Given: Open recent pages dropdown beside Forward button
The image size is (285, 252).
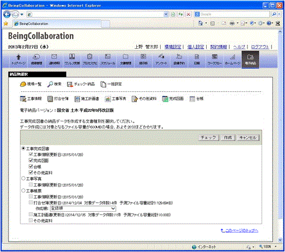Looking at the screenshot, I should click(x=22, y=14).
